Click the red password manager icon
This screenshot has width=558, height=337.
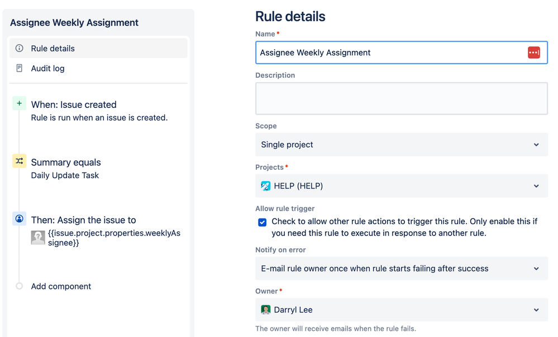533,53
